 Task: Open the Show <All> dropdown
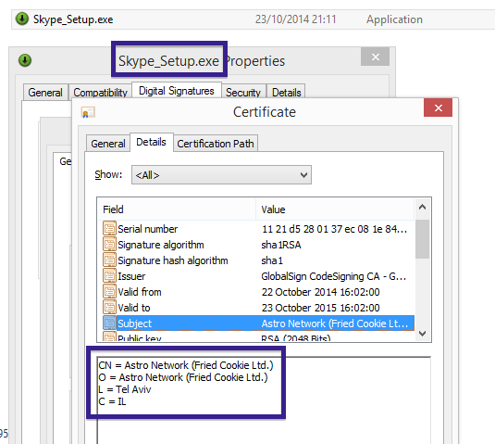click(x=221, y=174)
